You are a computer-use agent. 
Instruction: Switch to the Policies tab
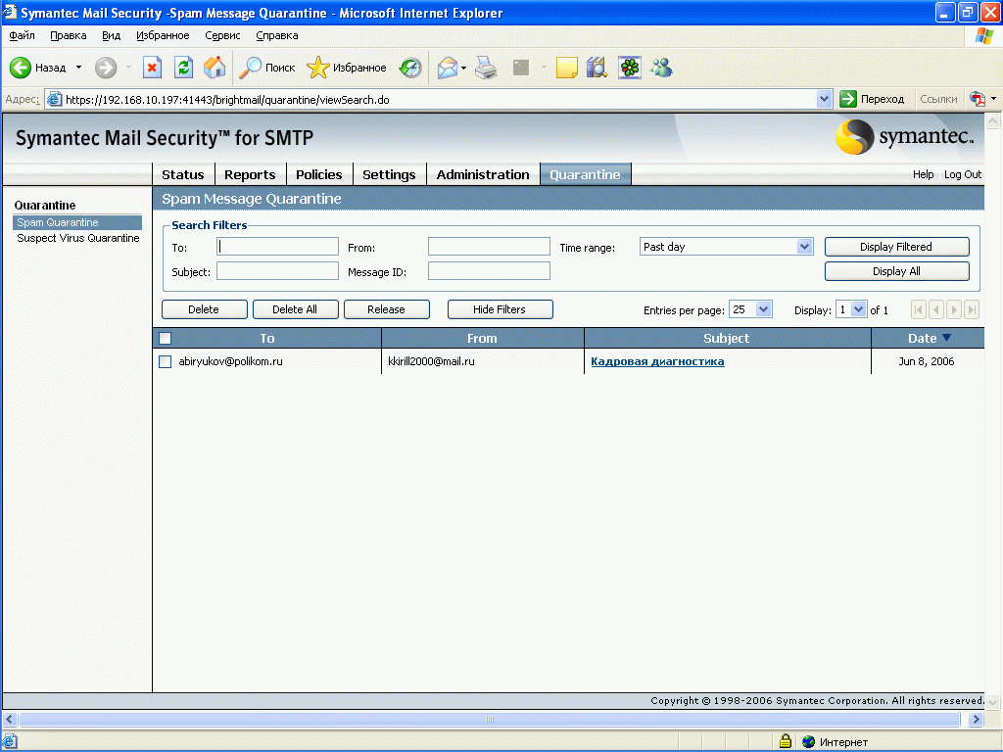318,174
